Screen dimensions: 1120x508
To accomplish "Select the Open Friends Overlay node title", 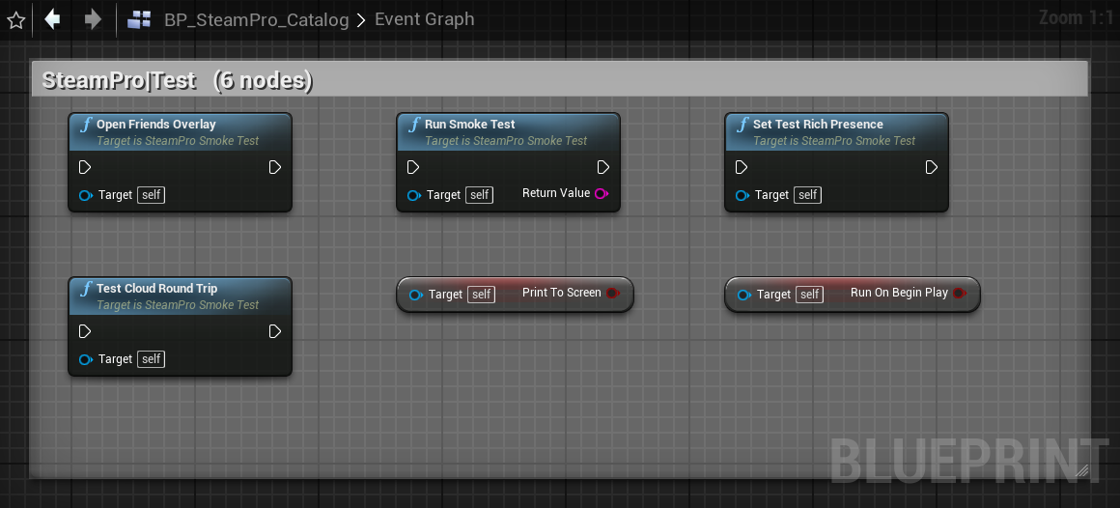I will coord(155,125).
